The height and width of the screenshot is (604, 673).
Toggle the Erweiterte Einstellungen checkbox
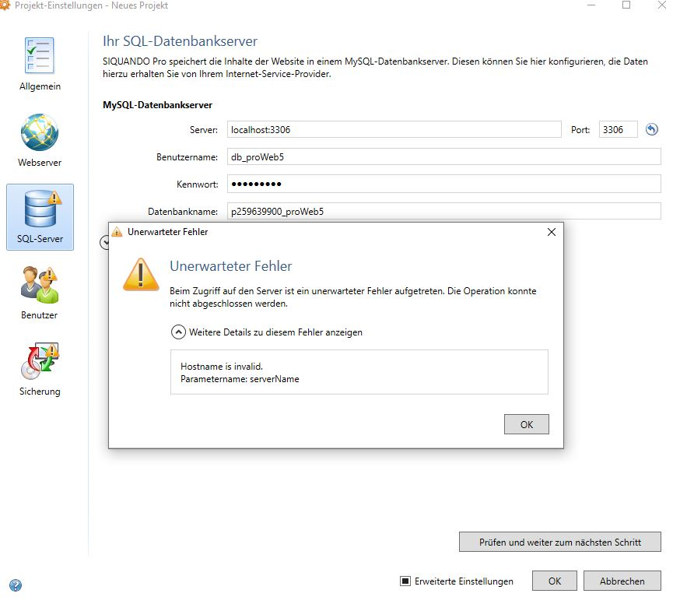tap(405, 581)
